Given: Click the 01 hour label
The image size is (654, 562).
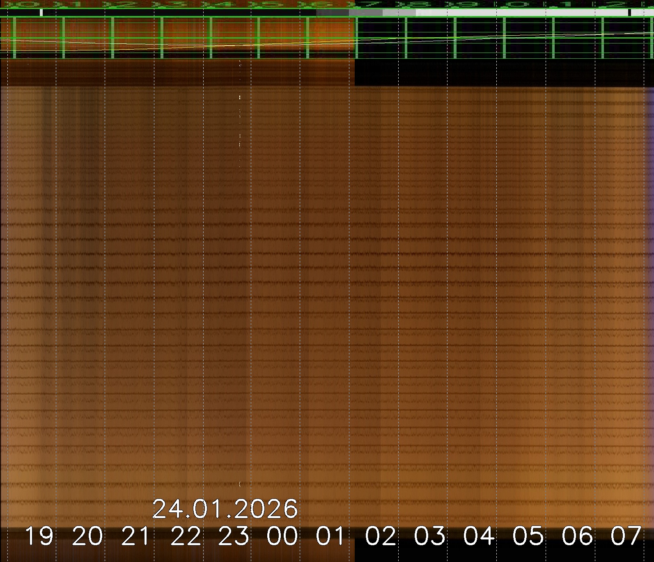Looking at the screenshot, I should pos(331,536).
